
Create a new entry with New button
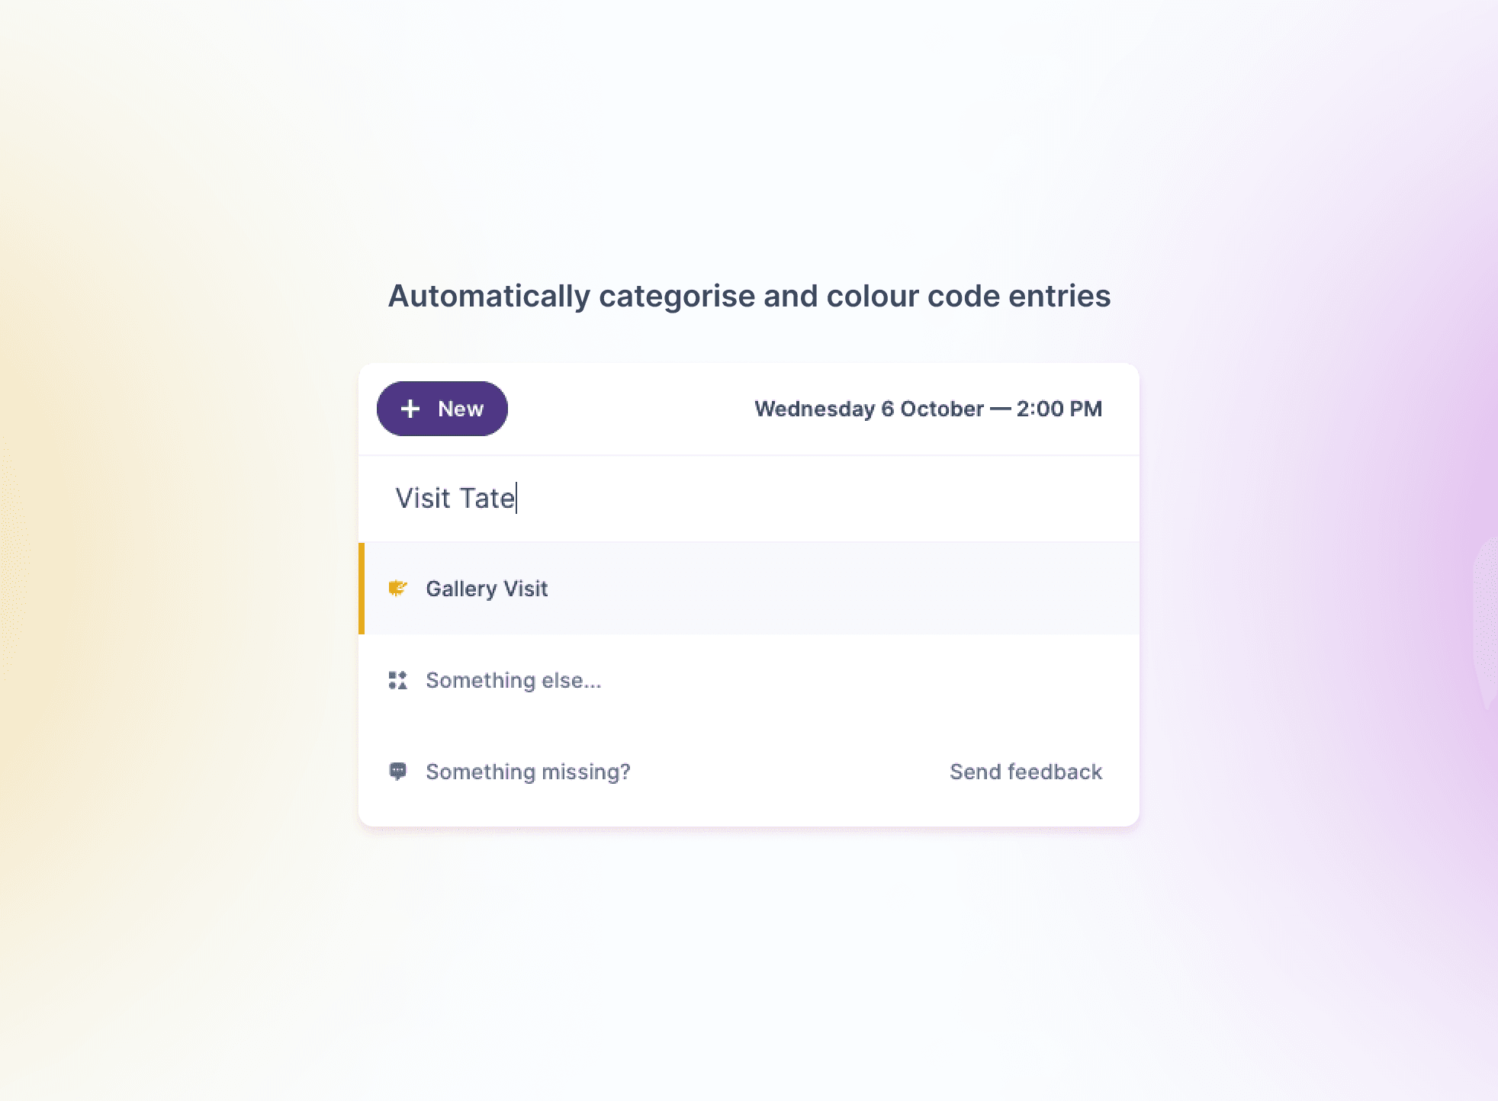(442, 409)
